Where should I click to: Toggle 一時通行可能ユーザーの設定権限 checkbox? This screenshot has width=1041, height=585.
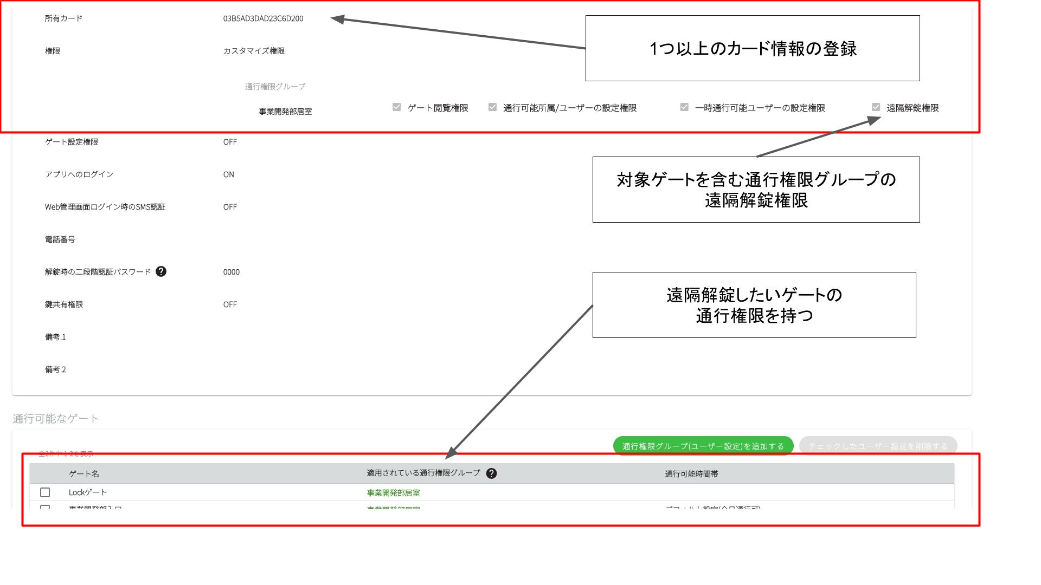pos(684,107)
